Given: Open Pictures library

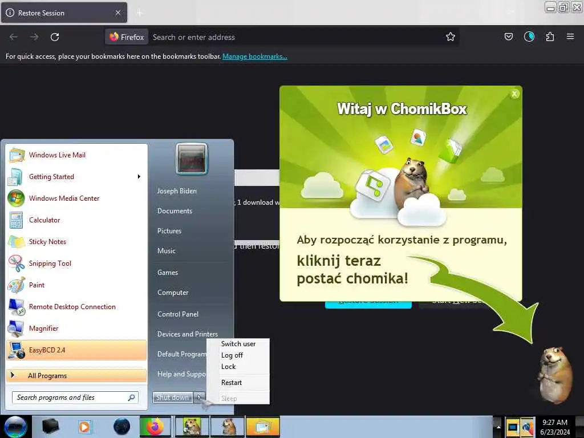Looking at the screenshot, I should pos(169,231).
